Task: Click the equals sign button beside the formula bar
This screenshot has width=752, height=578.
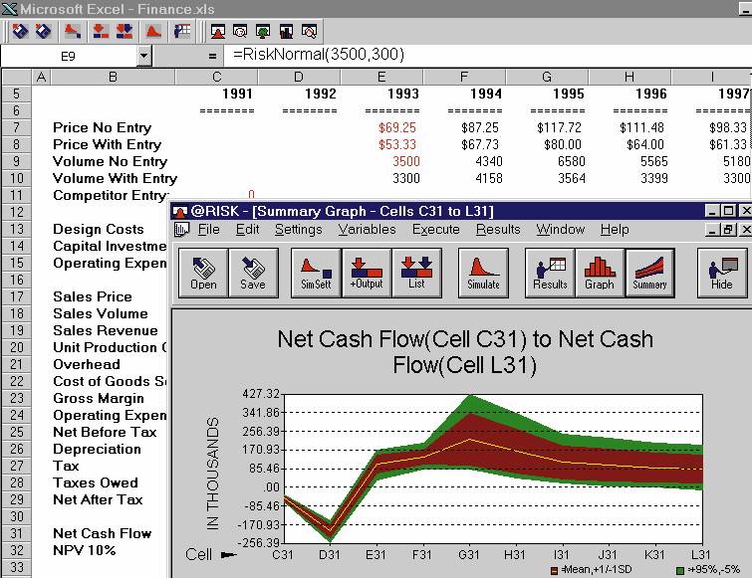Action: [x=212, y=56]
